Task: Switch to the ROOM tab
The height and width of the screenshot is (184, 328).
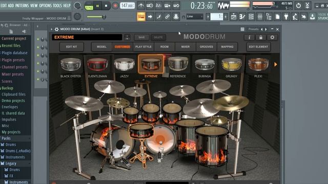Action: pos(165,47)
